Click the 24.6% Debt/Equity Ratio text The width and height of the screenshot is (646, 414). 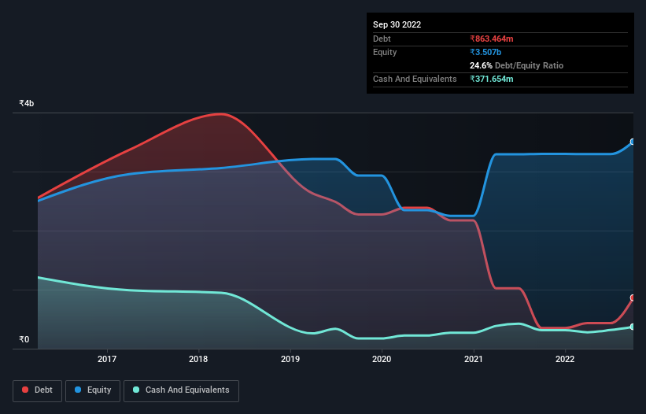tap(516, 65)
